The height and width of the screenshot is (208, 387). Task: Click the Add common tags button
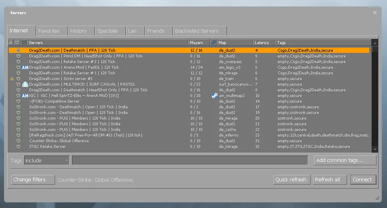click(345, 160)
